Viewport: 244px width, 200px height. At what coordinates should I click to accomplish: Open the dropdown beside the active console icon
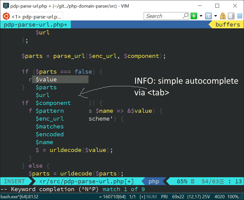(x=216, y=16)
